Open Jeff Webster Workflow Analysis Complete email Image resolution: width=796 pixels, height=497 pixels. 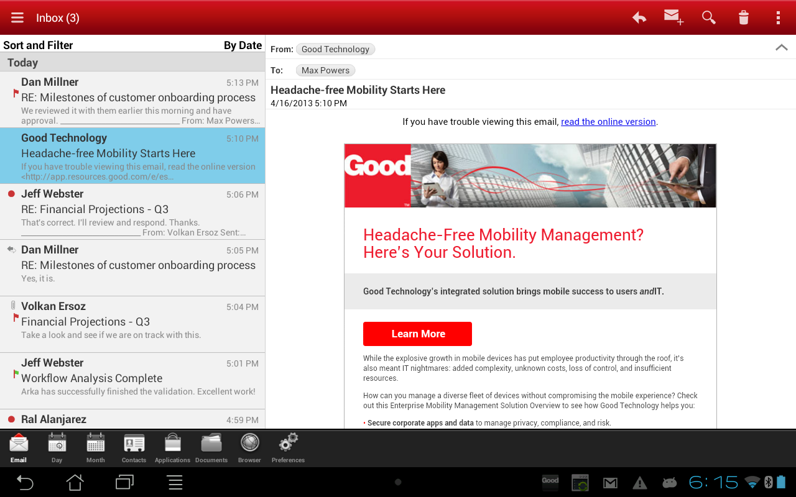pos(132,381)
